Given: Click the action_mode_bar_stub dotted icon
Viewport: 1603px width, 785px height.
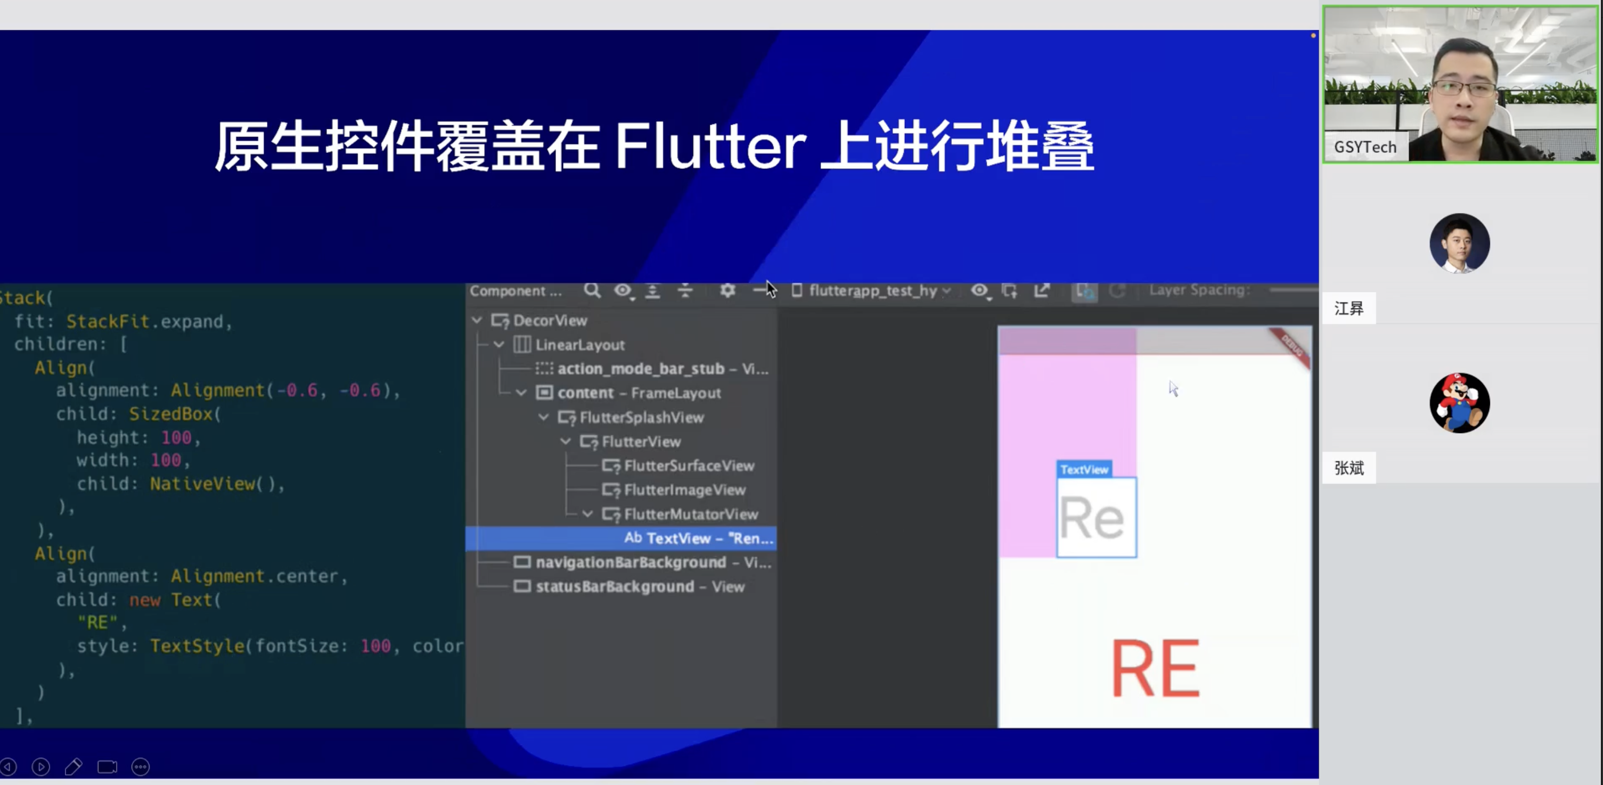Looking at the screenshot, I should [544, 369].
